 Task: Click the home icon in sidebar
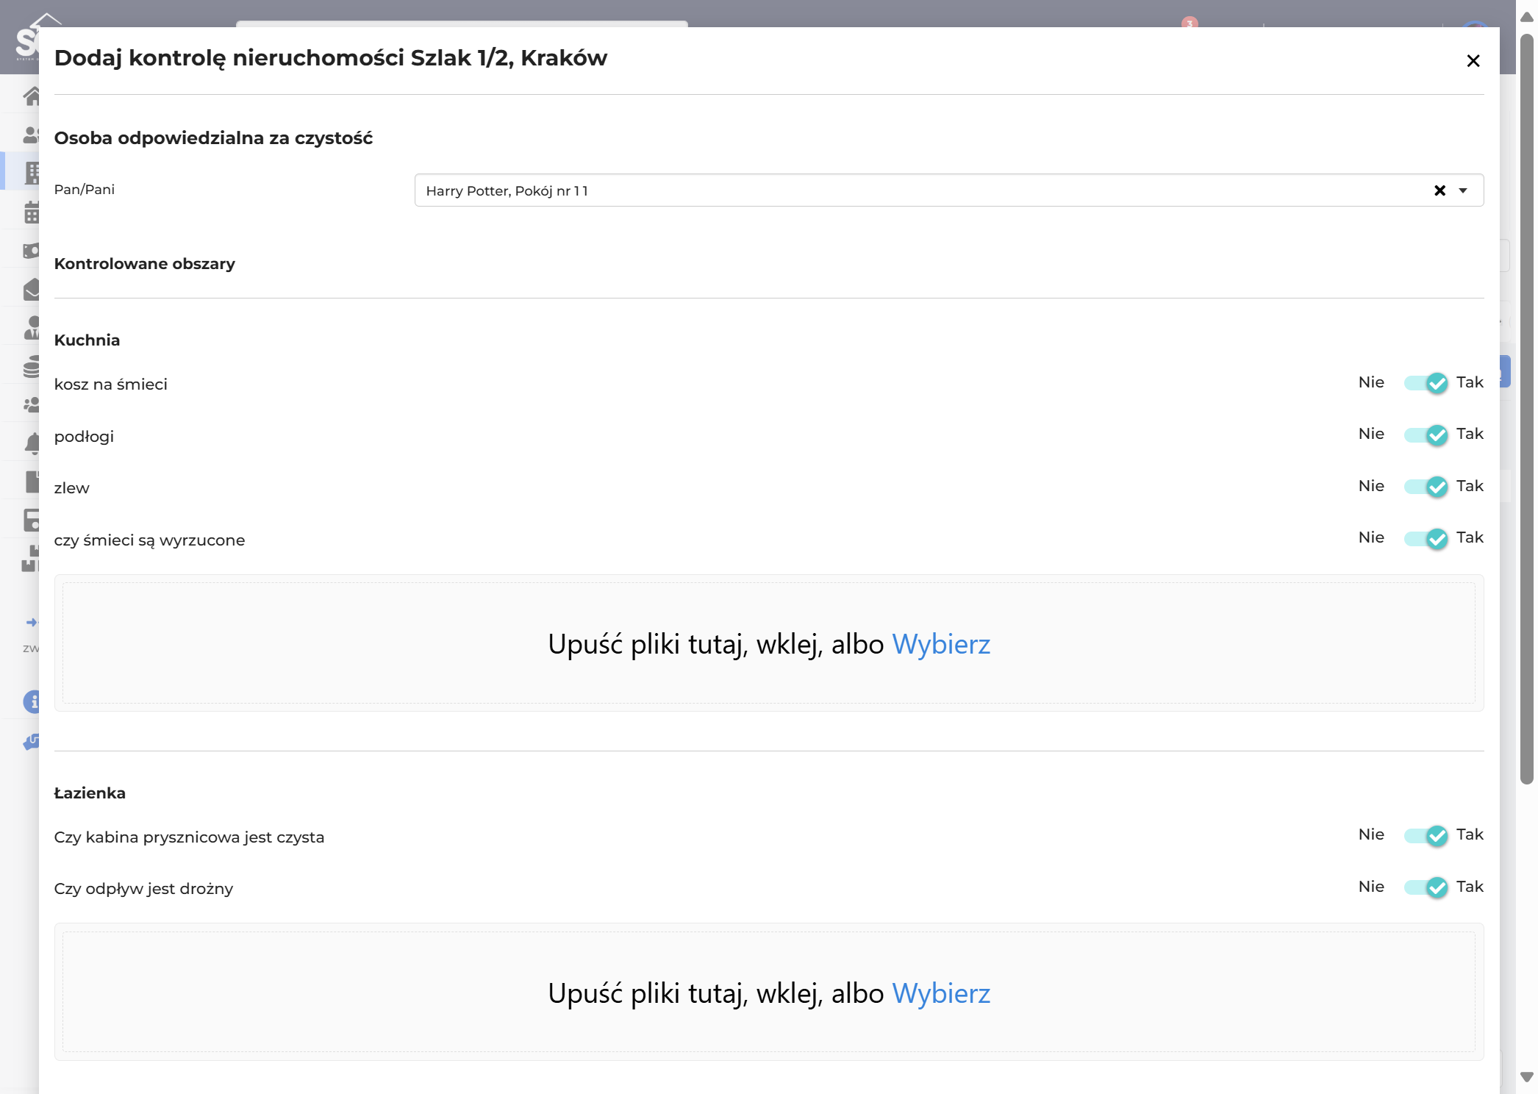tap(31, 96)
